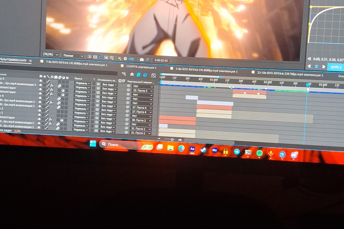Image resolution: width=344 pixels, height=229 pixels.
Task: Select the active FfyIkeTQXdABJUmHV timeline tab
Action: point(13,60)
